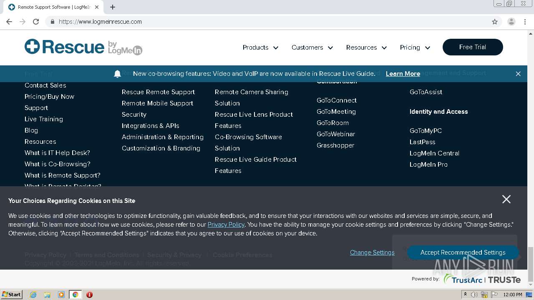
Task: Open the Privacy Policy link in cookie notice
Action: (226, 225)
